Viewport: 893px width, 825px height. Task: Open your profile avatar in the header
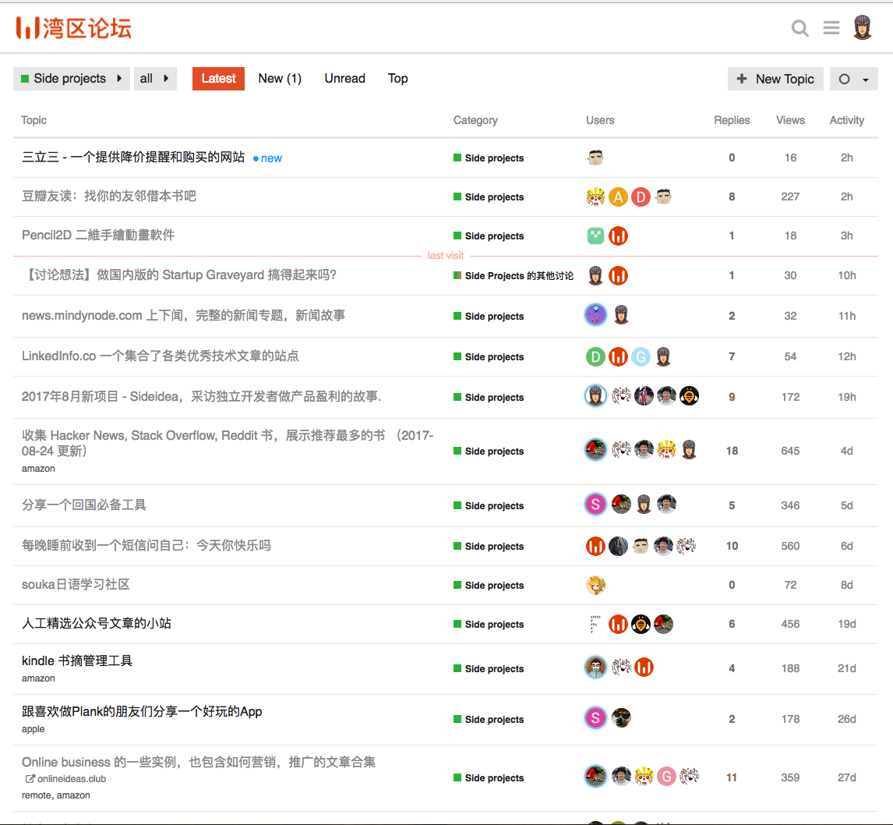pyautogui.click(x=863, y=28)
